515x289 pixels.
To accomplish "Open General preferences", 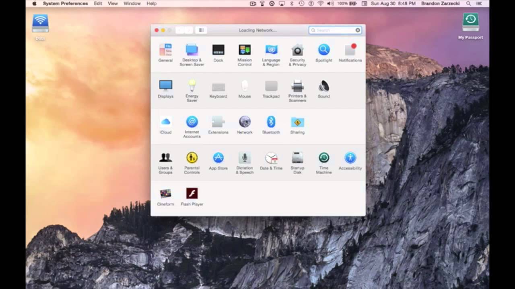I will click(x=165, y=53).
